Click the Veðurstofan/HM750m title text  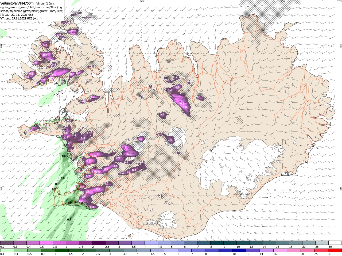(17, 3)
